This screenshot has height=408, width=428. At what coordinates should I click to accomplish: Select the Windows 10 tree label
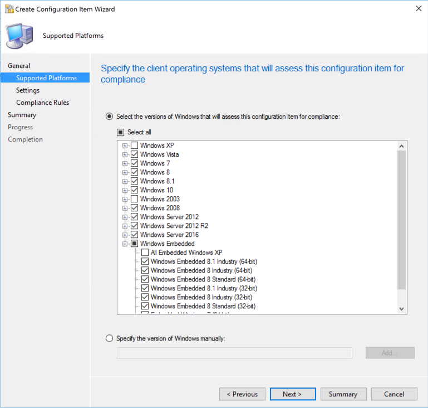tap(156, 190)
